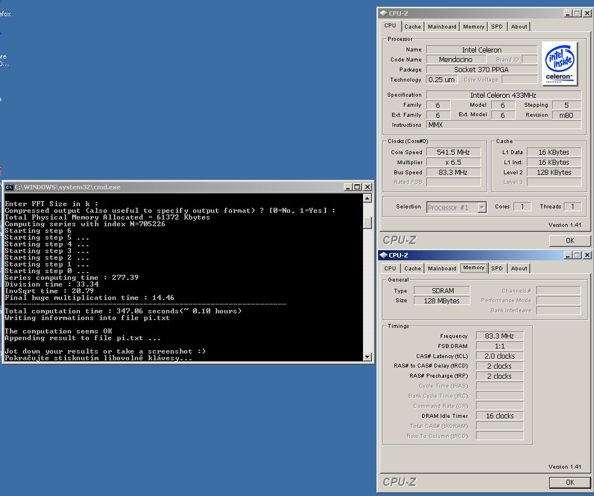
Task: Minimize the top CPU-Z window
Action: pos(568,13)
